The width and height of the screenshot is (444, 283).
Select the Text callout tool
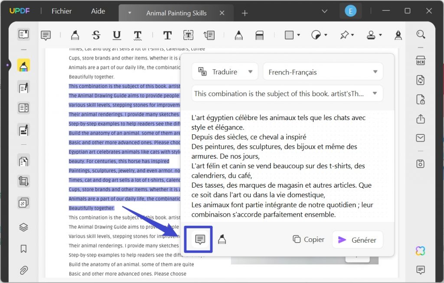coord(209,35)
